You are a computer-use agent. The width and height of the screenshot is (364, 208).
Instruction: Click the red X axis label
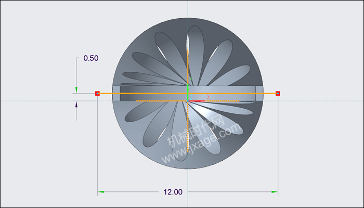208,97
